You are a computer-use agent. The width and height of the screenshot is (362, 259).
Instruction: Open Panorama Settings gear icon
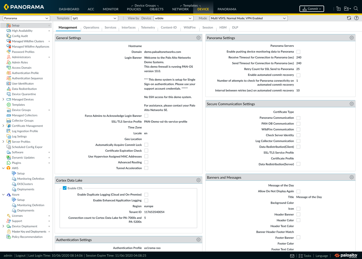click(x=351, y=38)
